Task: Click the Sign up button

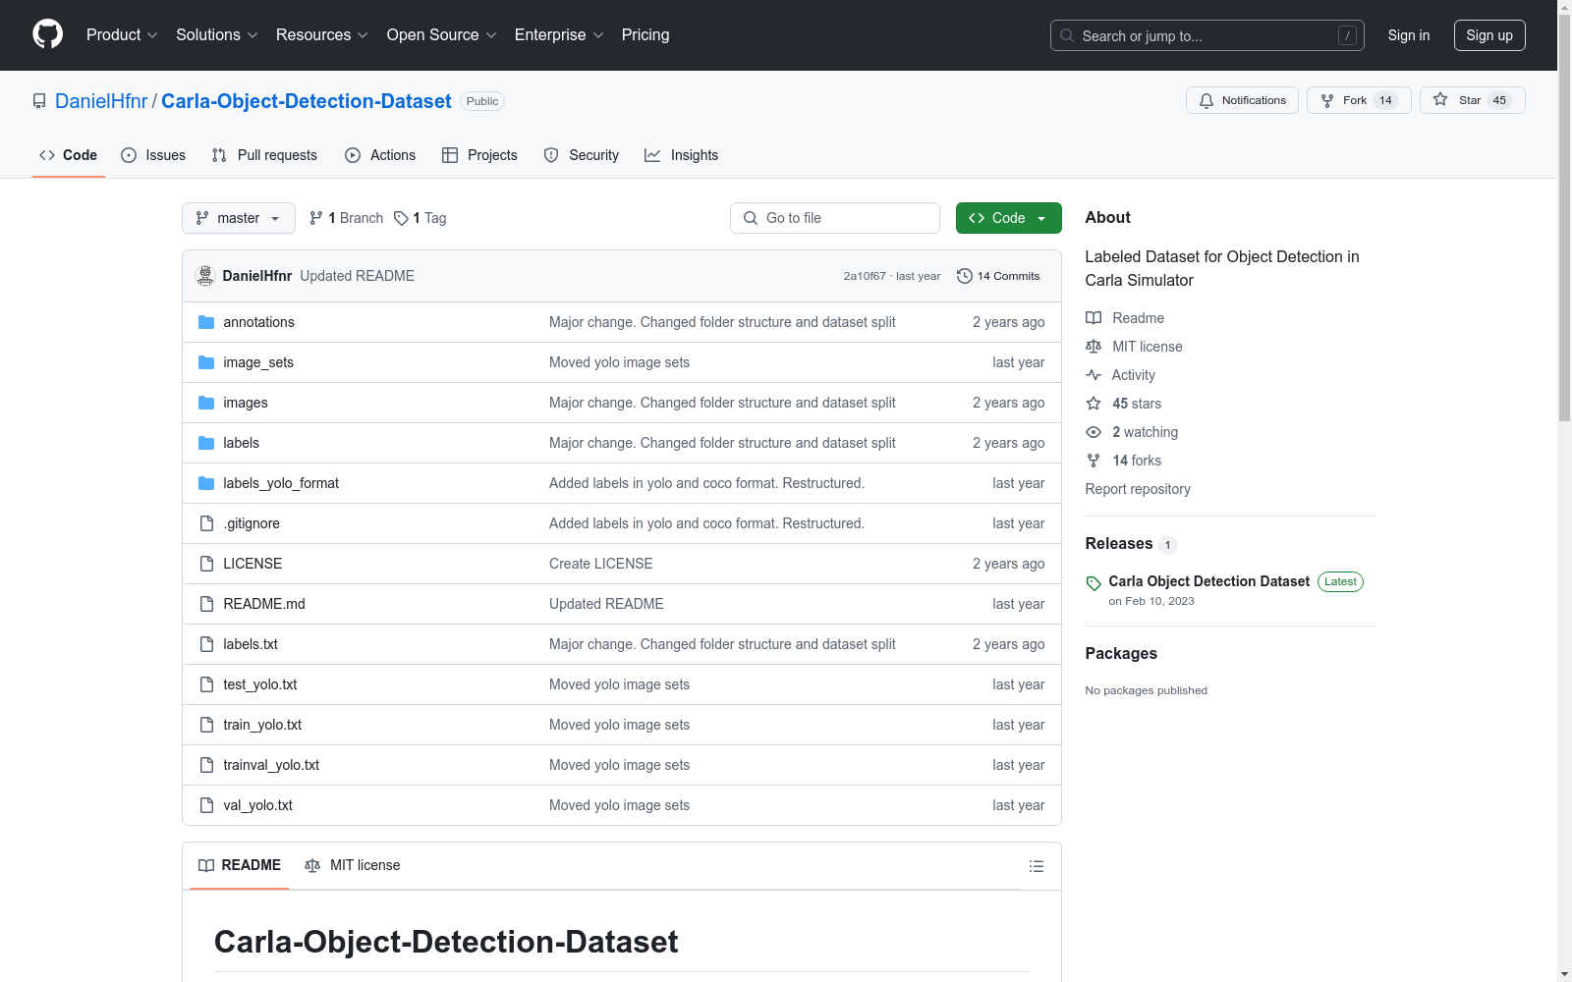Action: click(x=1489, y=35)
